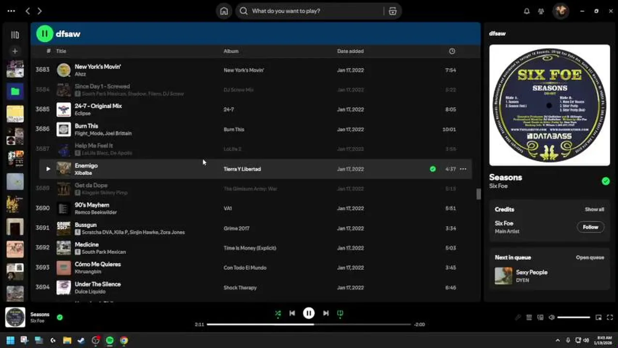618x348 pixels.
Task: Open more options for Enemigo
Action: [463, 169]
